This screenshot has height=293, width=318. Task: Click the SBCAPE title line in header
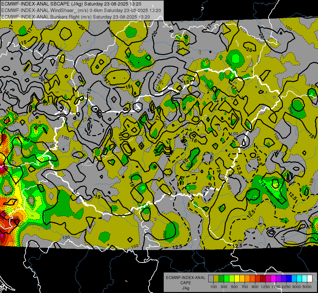pos(71,4)
